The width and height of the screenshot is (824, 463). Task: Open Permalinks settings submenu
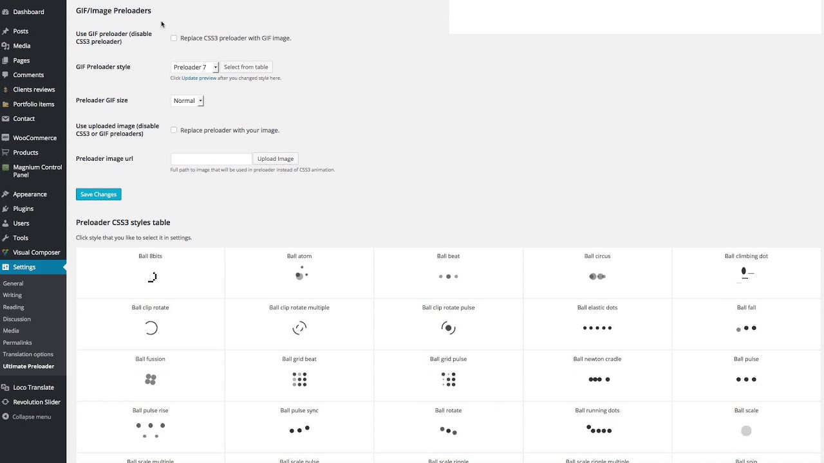(17, 343)
